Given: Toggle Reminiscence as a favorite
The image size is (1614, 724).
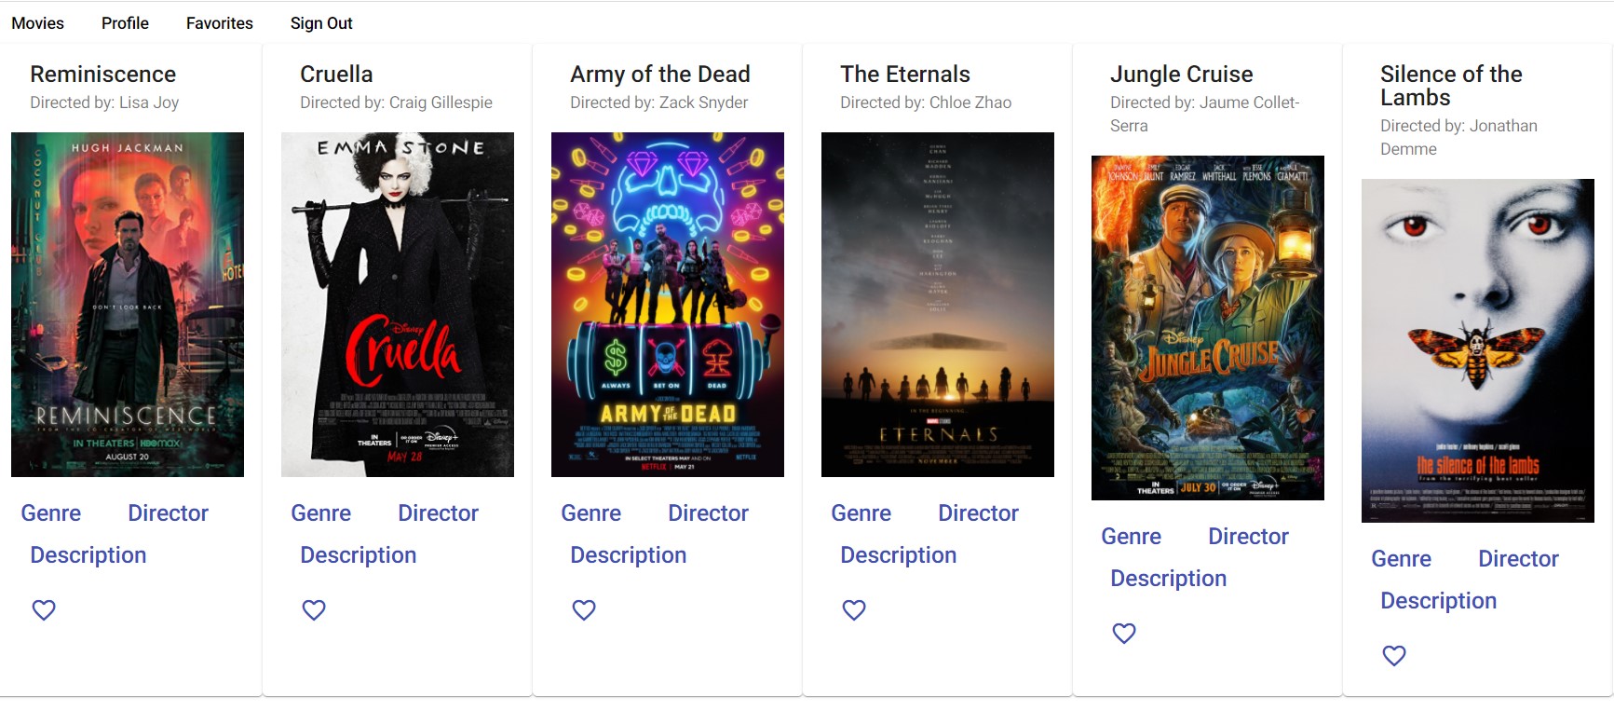Looking at the screenshot, I should pos(43,609).
